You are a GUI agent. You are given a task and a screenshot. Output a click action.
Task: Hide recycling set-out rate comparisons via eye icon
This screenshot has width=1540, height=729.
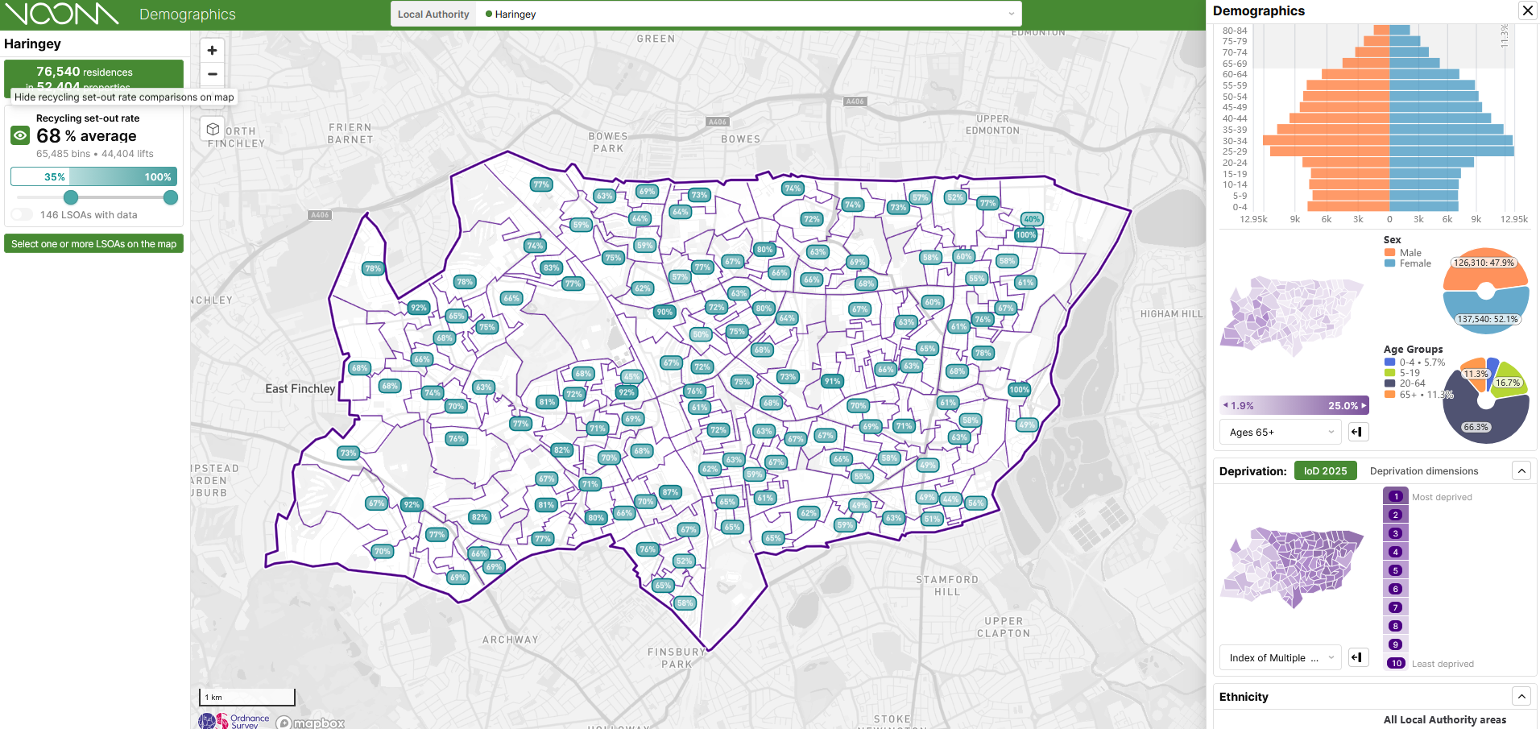pos(20,135)
